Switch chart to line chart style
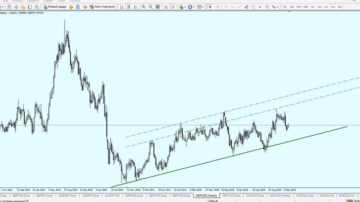Screen dimensions: 360x202 [x=136, y=7]
